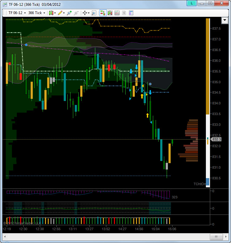Expand the chart style dropdown arrow

[55, 13]
